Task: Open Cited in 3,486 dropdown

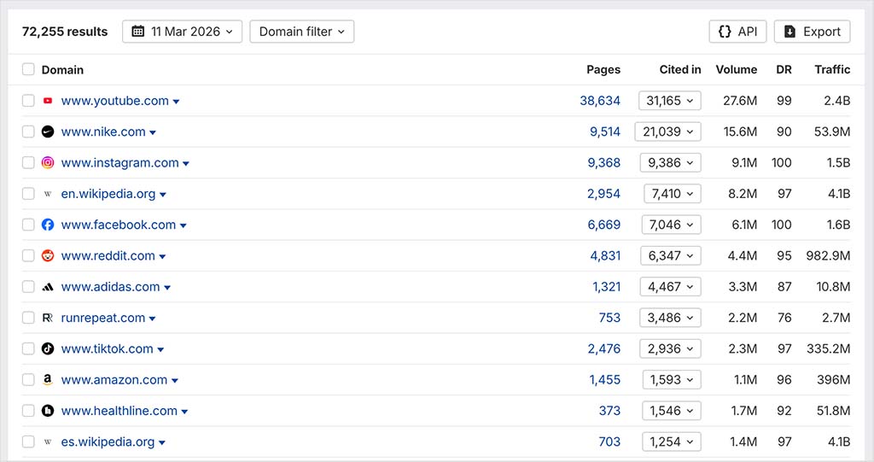Action: 671,318
